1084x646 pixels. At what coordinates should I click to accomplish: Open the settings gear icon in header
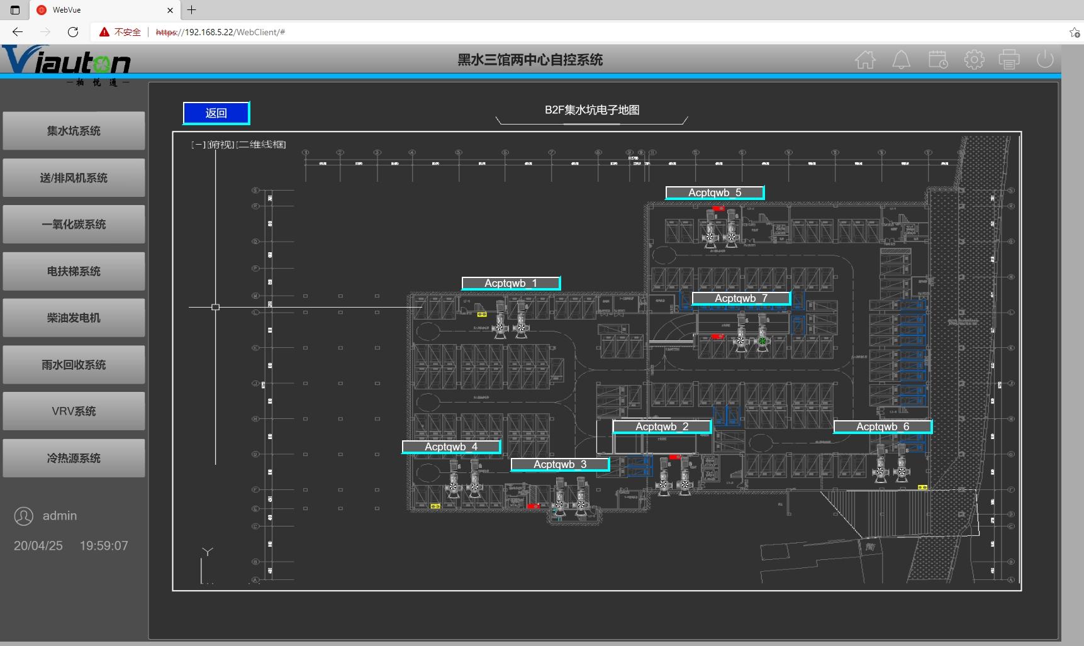[974, 60]
